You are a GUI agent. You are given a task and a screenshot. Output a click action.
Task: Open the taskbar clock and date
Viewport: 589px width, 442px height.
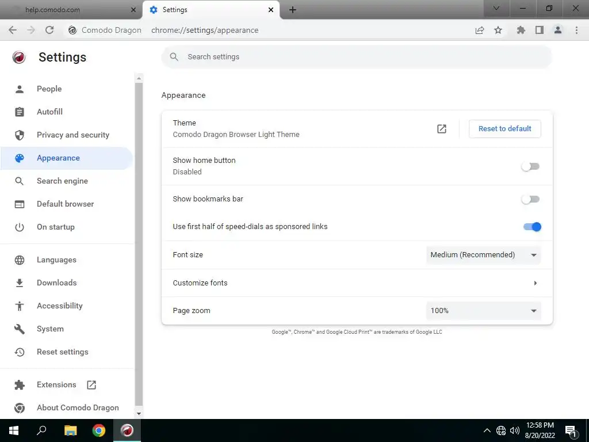540,430
